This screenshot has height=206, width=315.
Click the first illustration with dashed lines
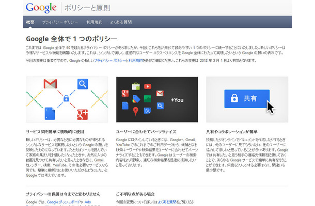(x=67, y=99)
